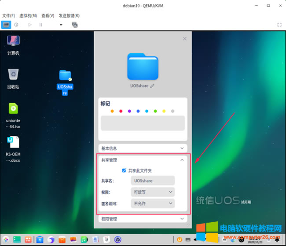
Task: Open the control center dock icon
Action: (118, 239)
